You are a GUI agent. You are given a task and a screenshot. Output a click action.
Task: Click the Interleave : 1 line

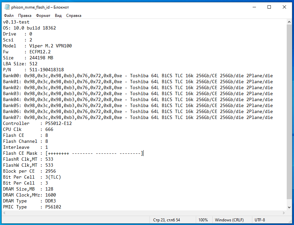tap(25, 147)
